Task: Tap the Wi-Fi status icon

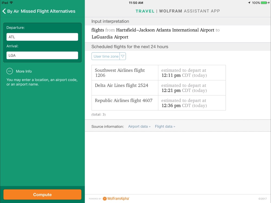Action: pos(11,3)
